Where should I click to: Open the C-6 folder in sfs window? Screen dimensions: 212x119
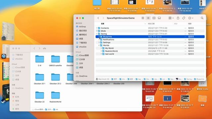(x=39, y=61)
